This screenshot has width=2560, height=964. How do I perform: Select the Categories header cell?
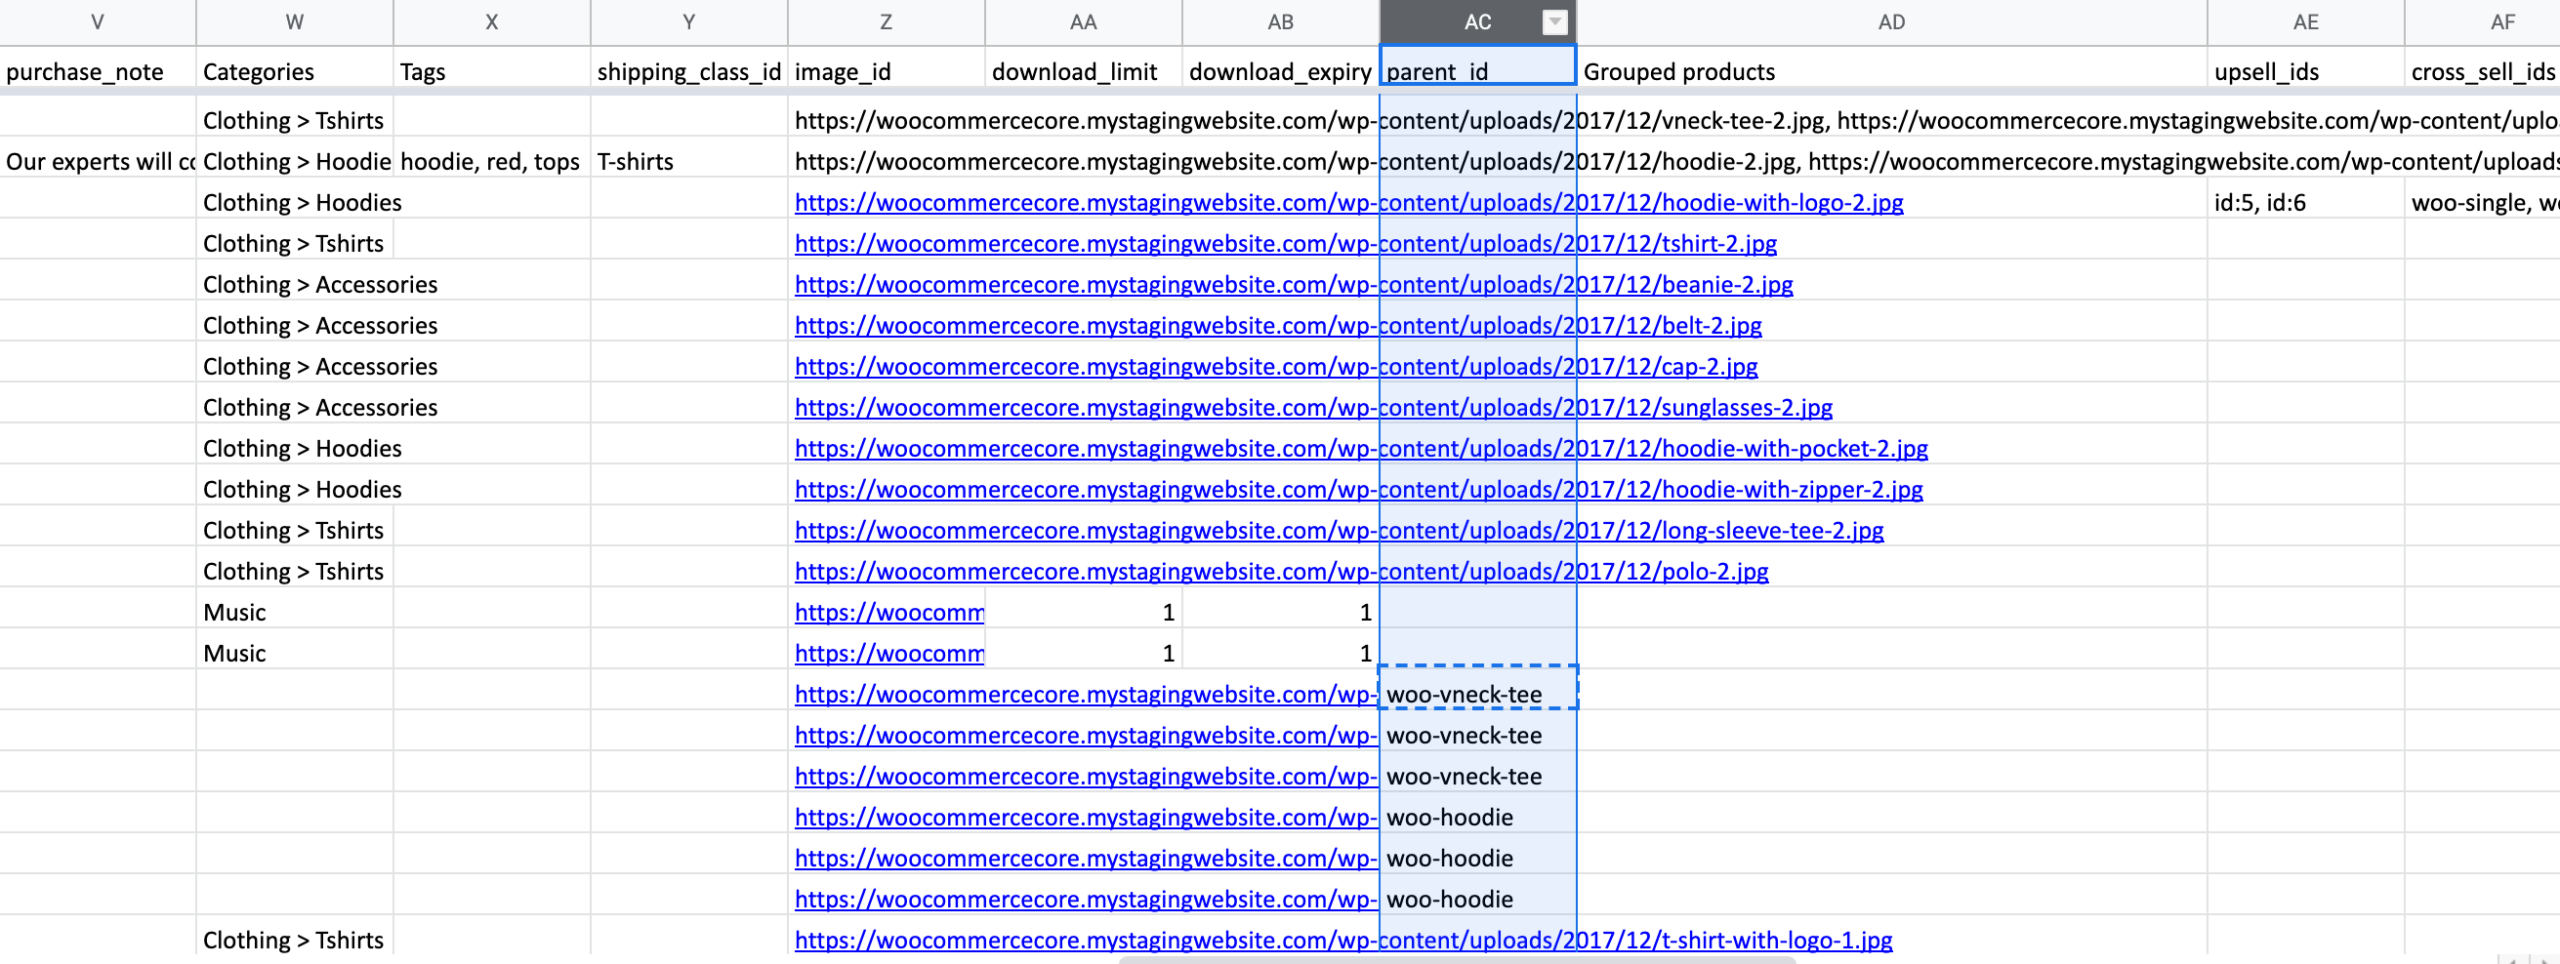[x=294, y=71]
